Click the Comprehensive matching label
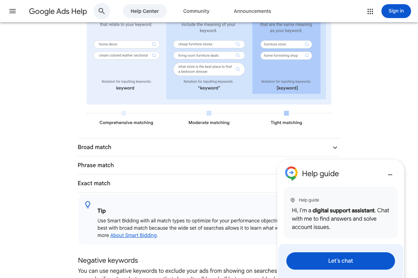Image resolution: width=418 pixels, height=278 pixels. click(x=126, y=123)
